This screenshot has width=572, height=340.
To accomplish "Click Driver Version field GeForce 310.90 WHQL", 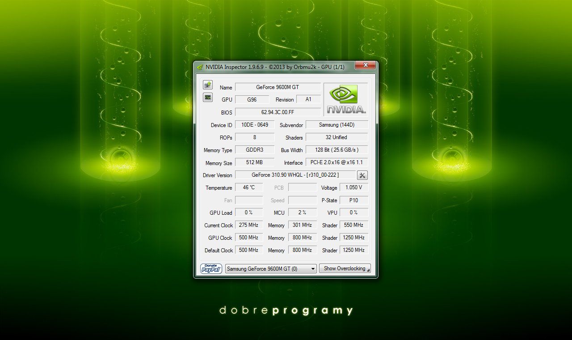I will pyautogui.click(x=295, y=175).
